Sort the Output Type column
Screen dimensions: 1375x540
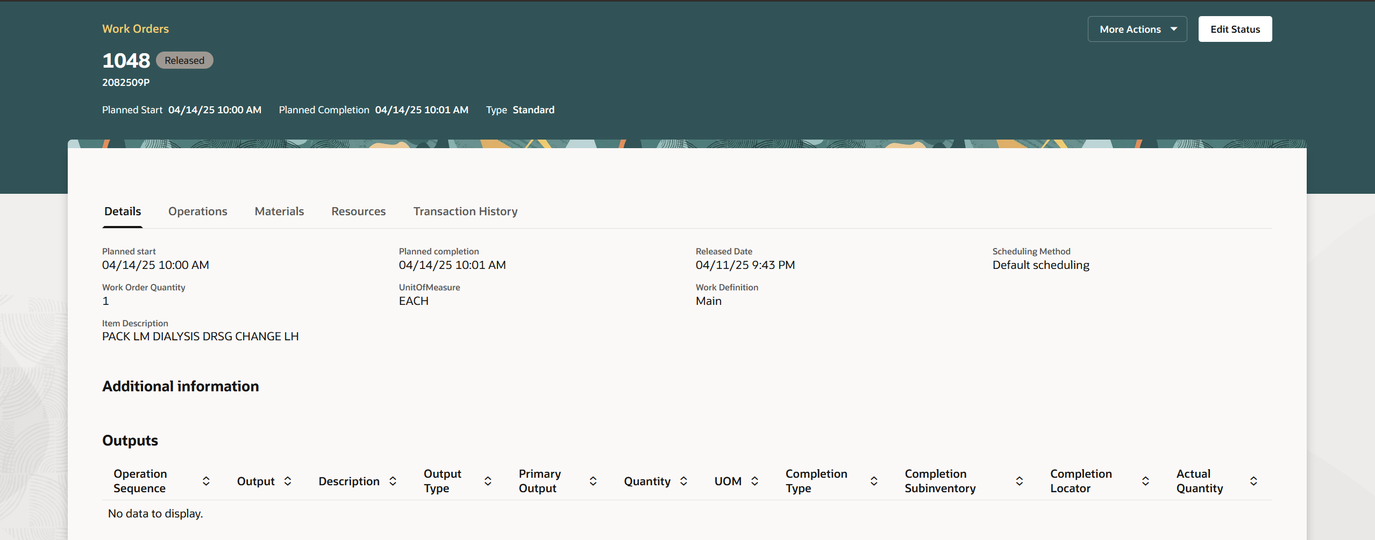pos(487,480)
